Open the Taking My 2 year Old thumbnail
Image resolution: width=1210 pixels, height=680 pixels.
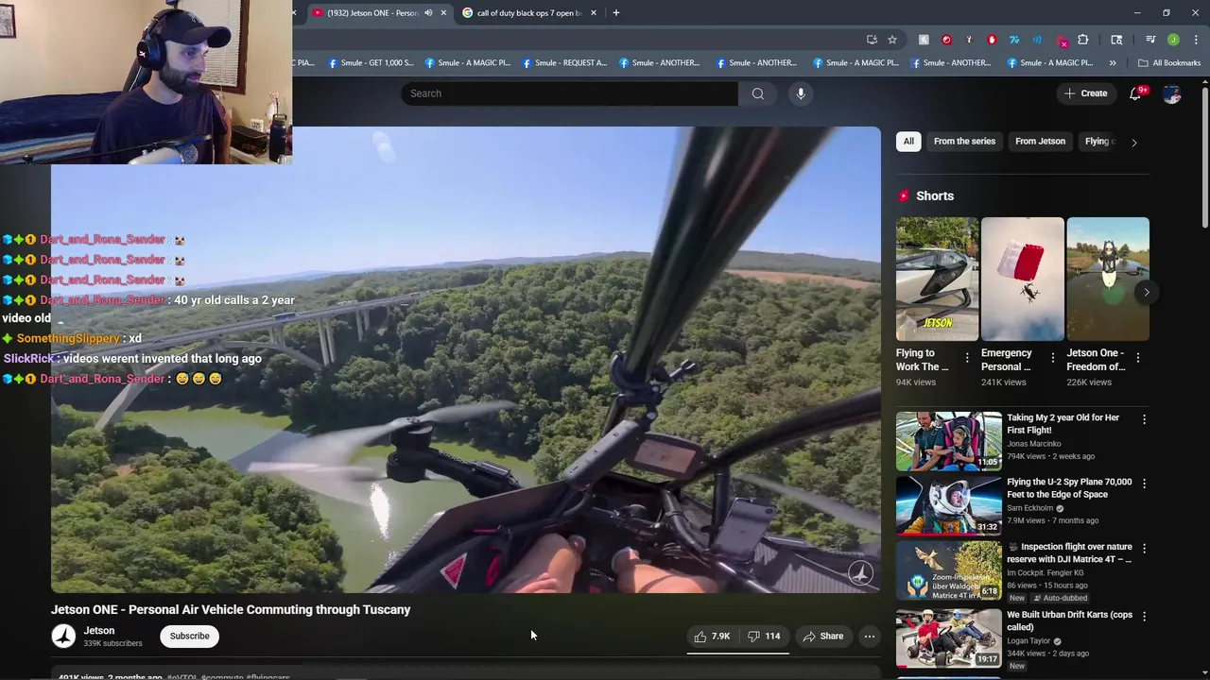(x=948, y=441)
